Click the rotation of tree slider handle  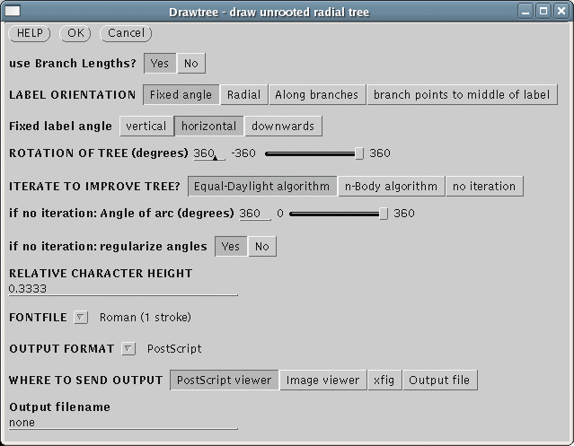coord(359,153)
